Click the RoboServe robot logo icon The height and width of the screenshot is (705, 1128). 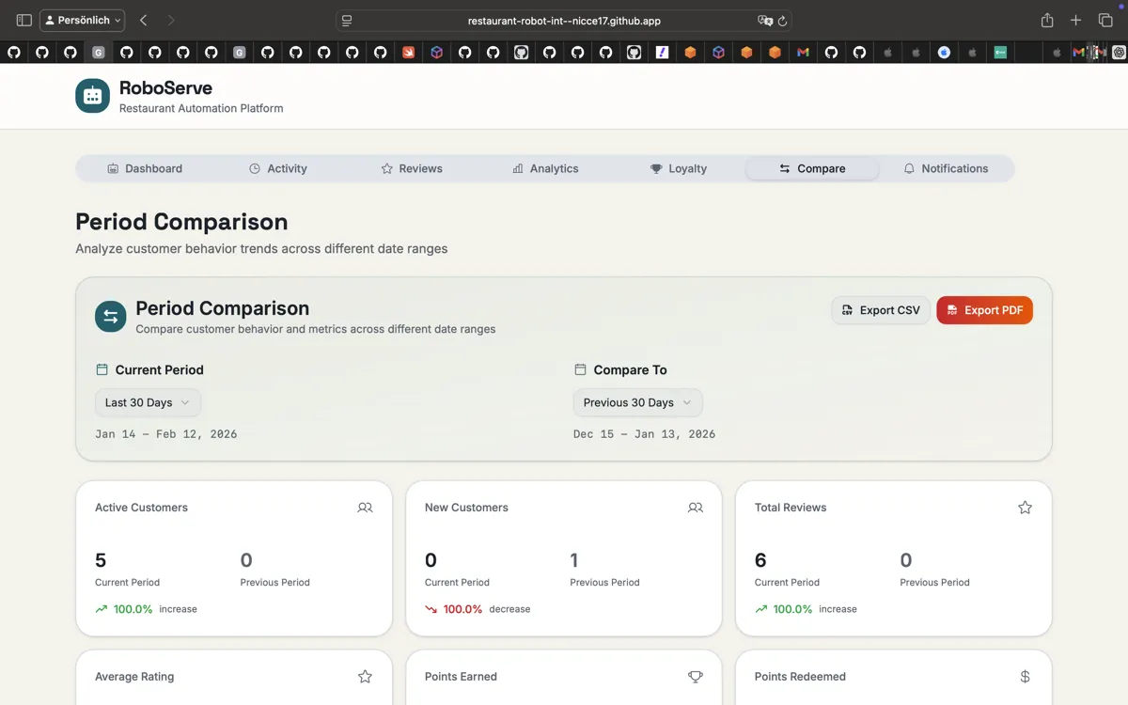92,96
